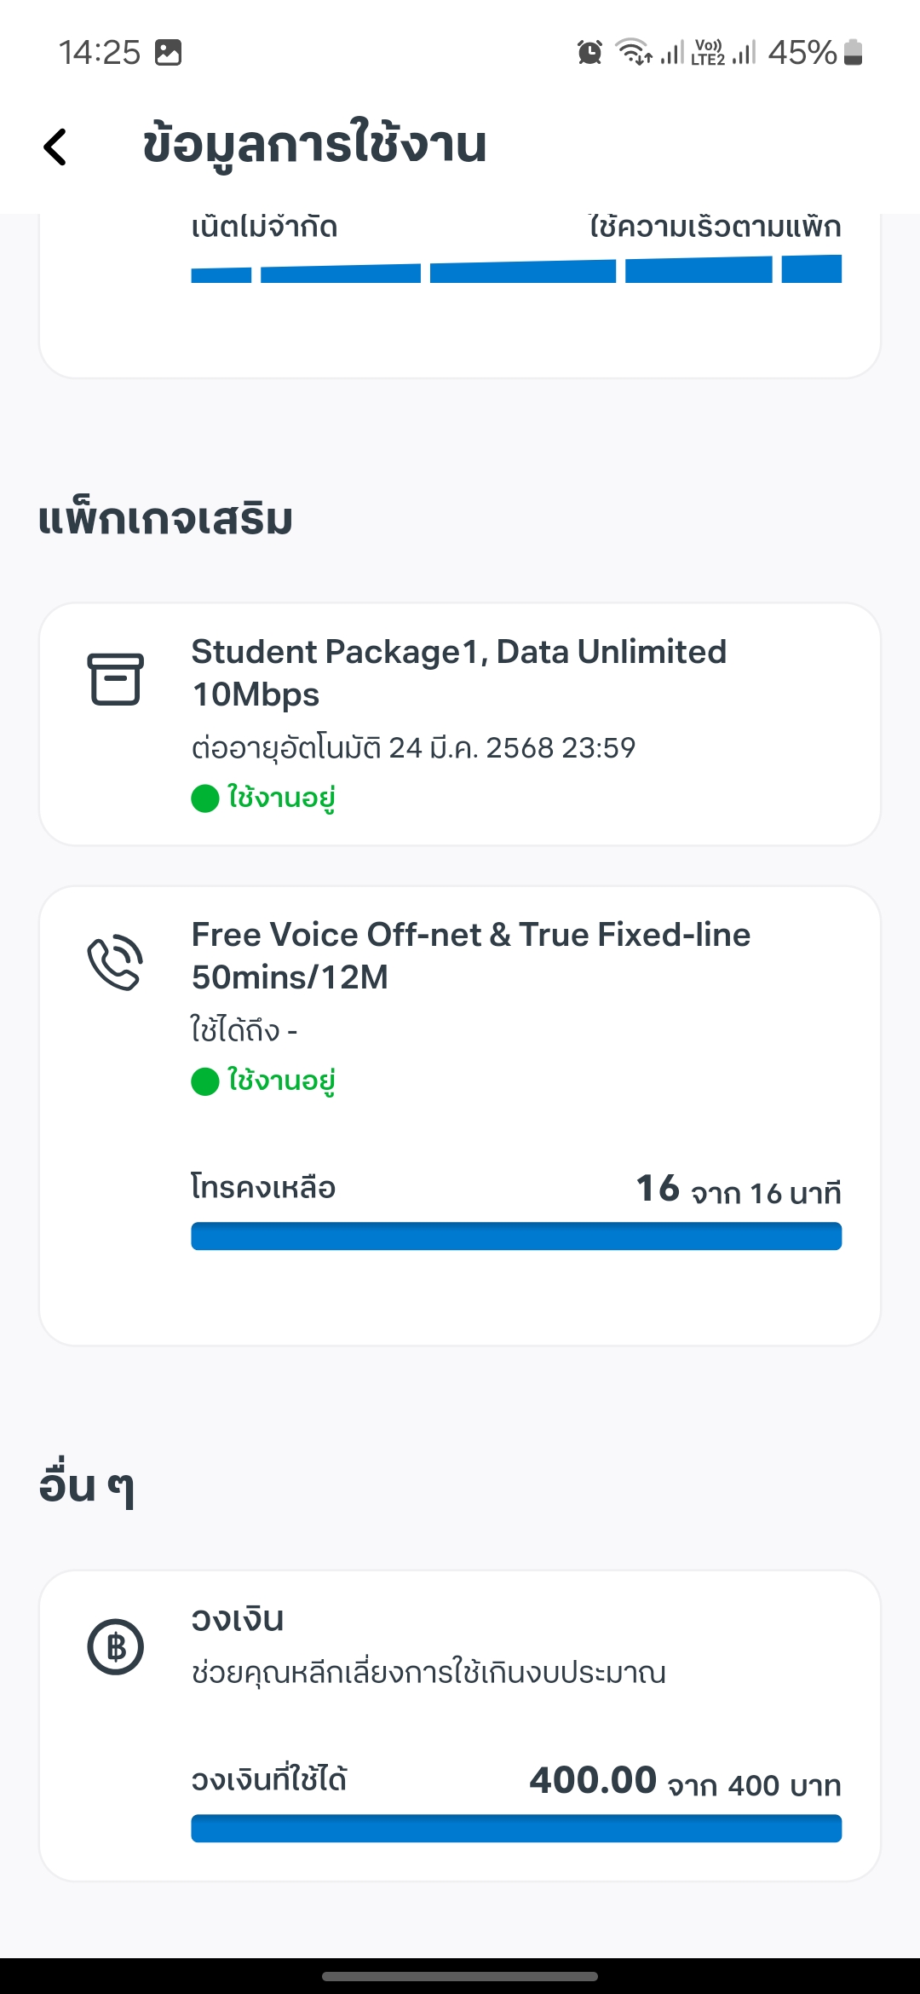Image resolution: width=920 pixels, height=1994 pixels.
Task: Tap the package box icon
Action: [116, 679]
